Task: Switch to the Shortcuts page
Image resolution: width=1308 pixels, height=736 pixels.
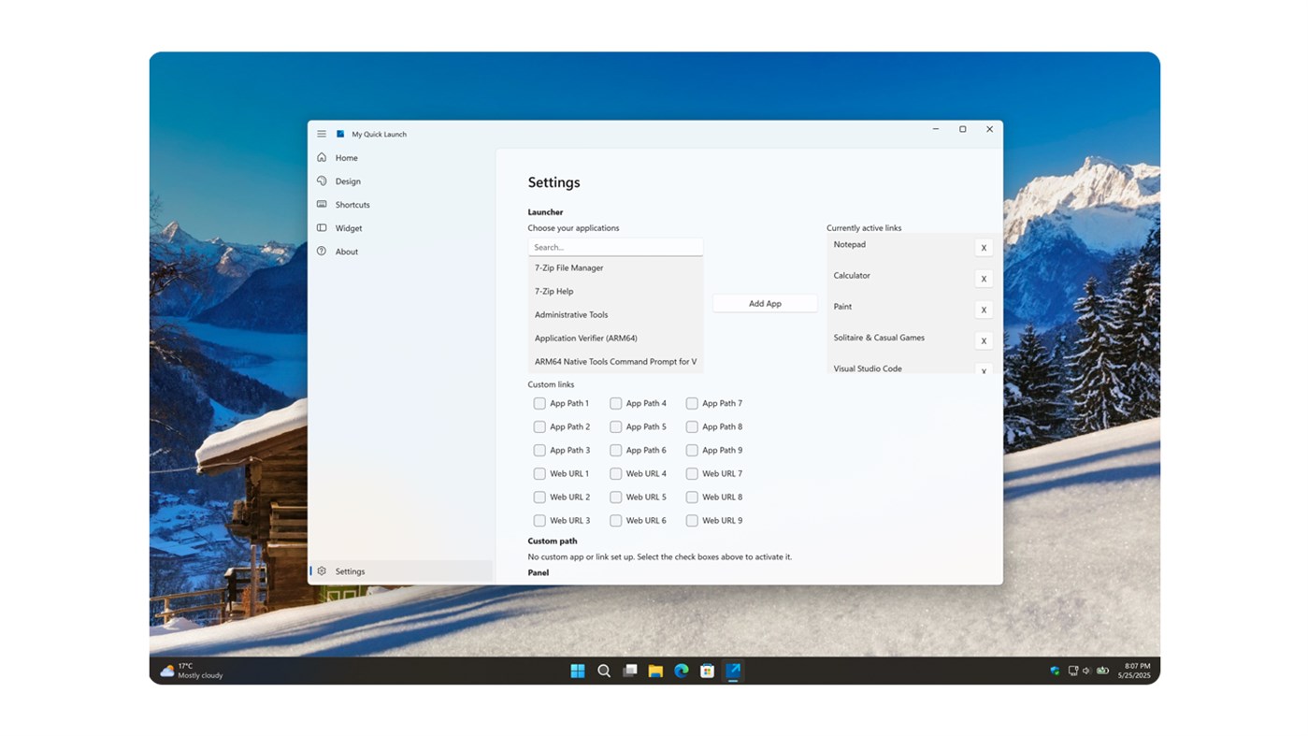Action: coord(352,204)
